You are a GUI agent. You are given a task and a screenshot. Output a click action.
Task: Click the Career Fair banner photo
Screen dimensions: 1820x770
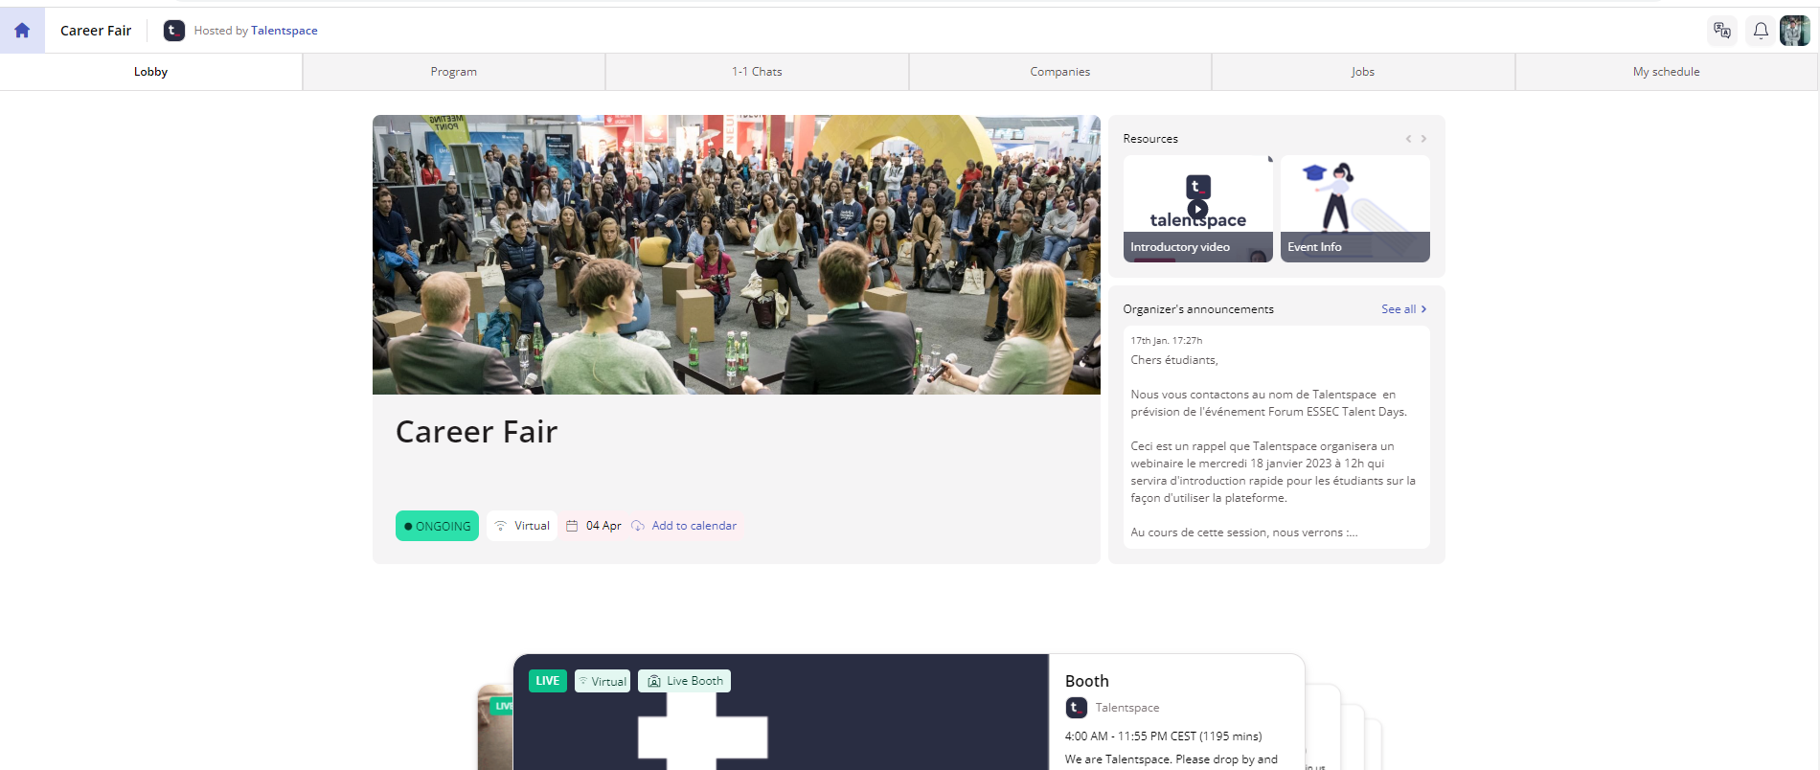point(736,255)
